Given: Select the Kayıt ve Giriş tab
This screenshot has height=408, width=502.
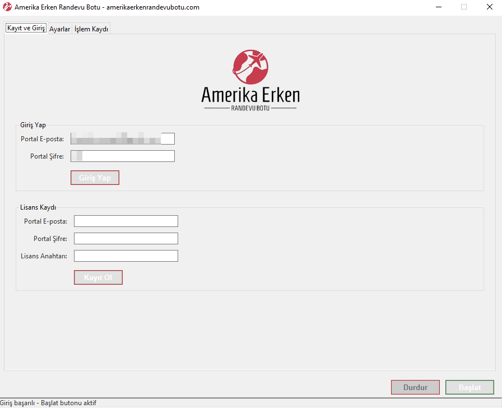Looking at the screenshot, I should point(26,29).
